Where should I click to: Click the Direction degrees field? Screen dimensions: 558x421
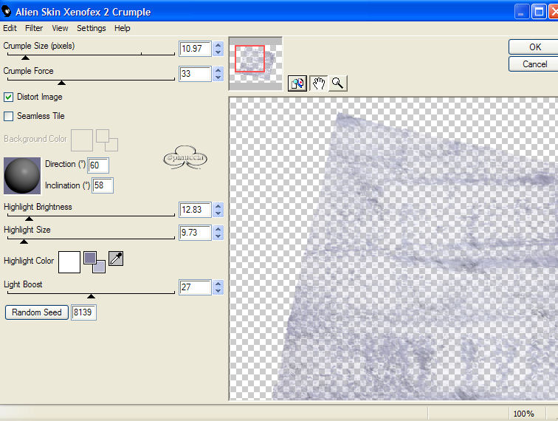coord(98,165)
